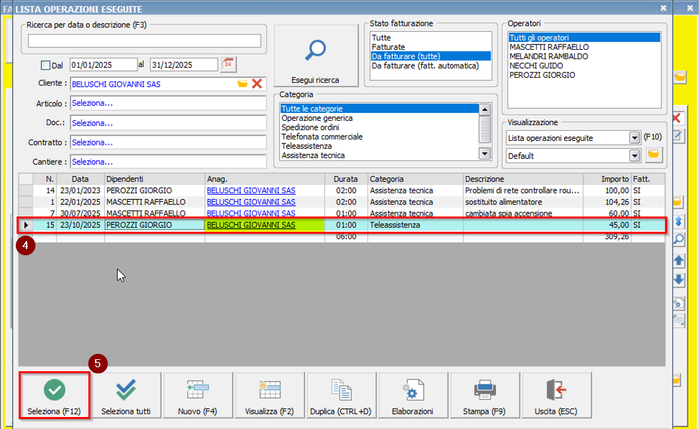This screenshot has height=429, width=699.
Task: Open BELUSCHI GIOVANNI SAS link in row 14
Action: click(x=250, y=191)
